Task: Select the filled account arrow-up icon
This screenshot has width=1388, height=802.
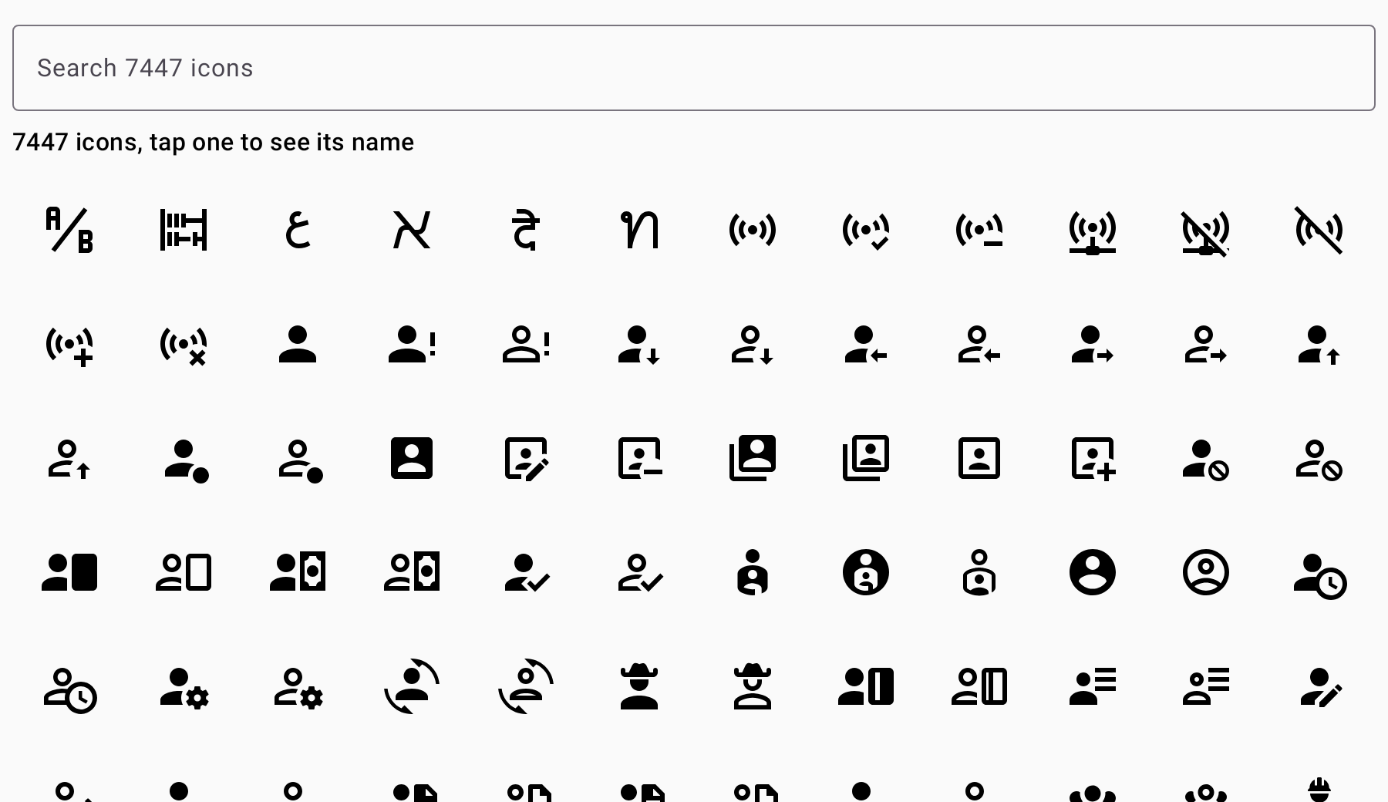Action: pyautogui.click(x=1319, y=344)
